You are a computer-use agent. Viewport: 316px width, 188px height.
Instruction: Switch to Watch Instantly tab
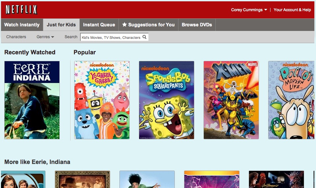(x=22, y=25)
